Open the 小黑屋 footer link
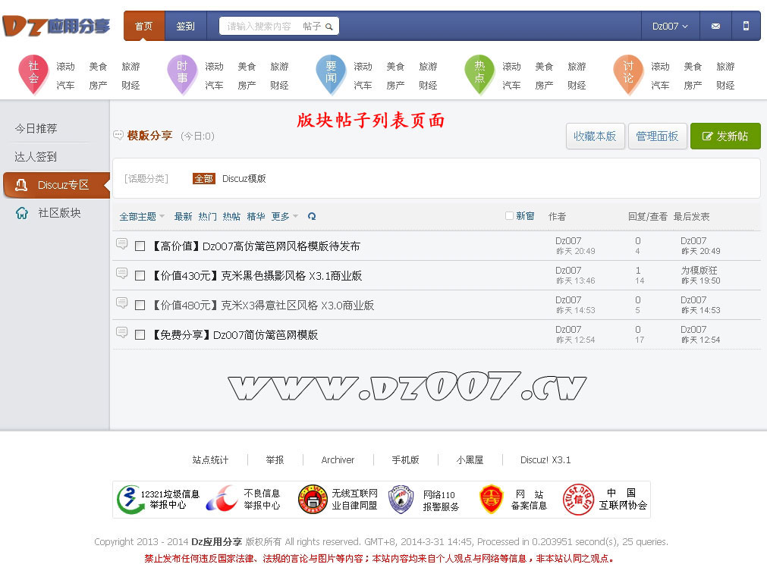The height and width of the screenshot is (580, 767). [x=470, y=459]
